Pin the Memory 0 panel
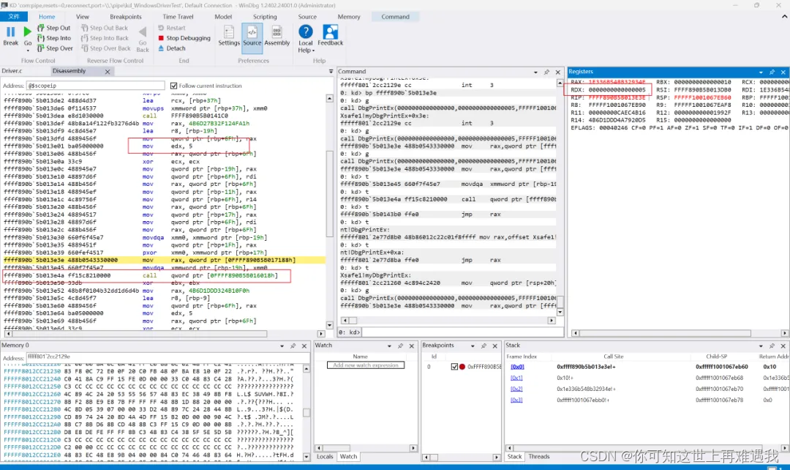Image resolution: width=790 pixels, height=470 pixels. tap(293, 346)
